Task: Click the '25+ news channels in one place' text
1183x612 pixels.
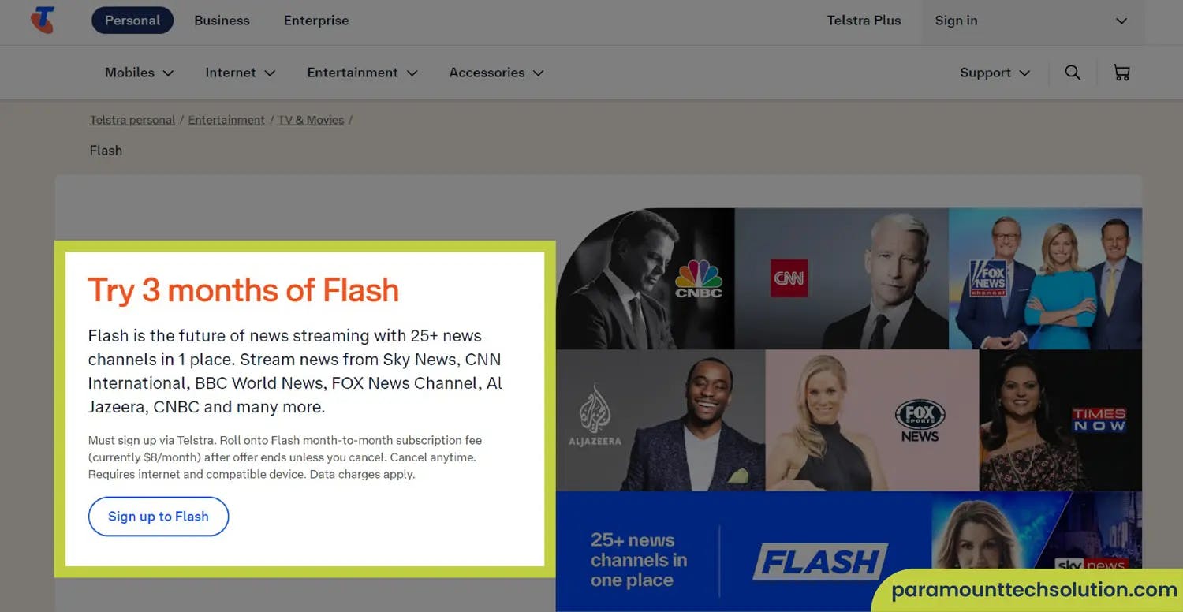Action: tap(639, 560)
